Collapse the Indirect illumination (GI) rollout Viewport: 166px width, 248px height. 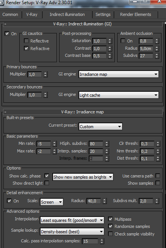(x=5, y=24)
